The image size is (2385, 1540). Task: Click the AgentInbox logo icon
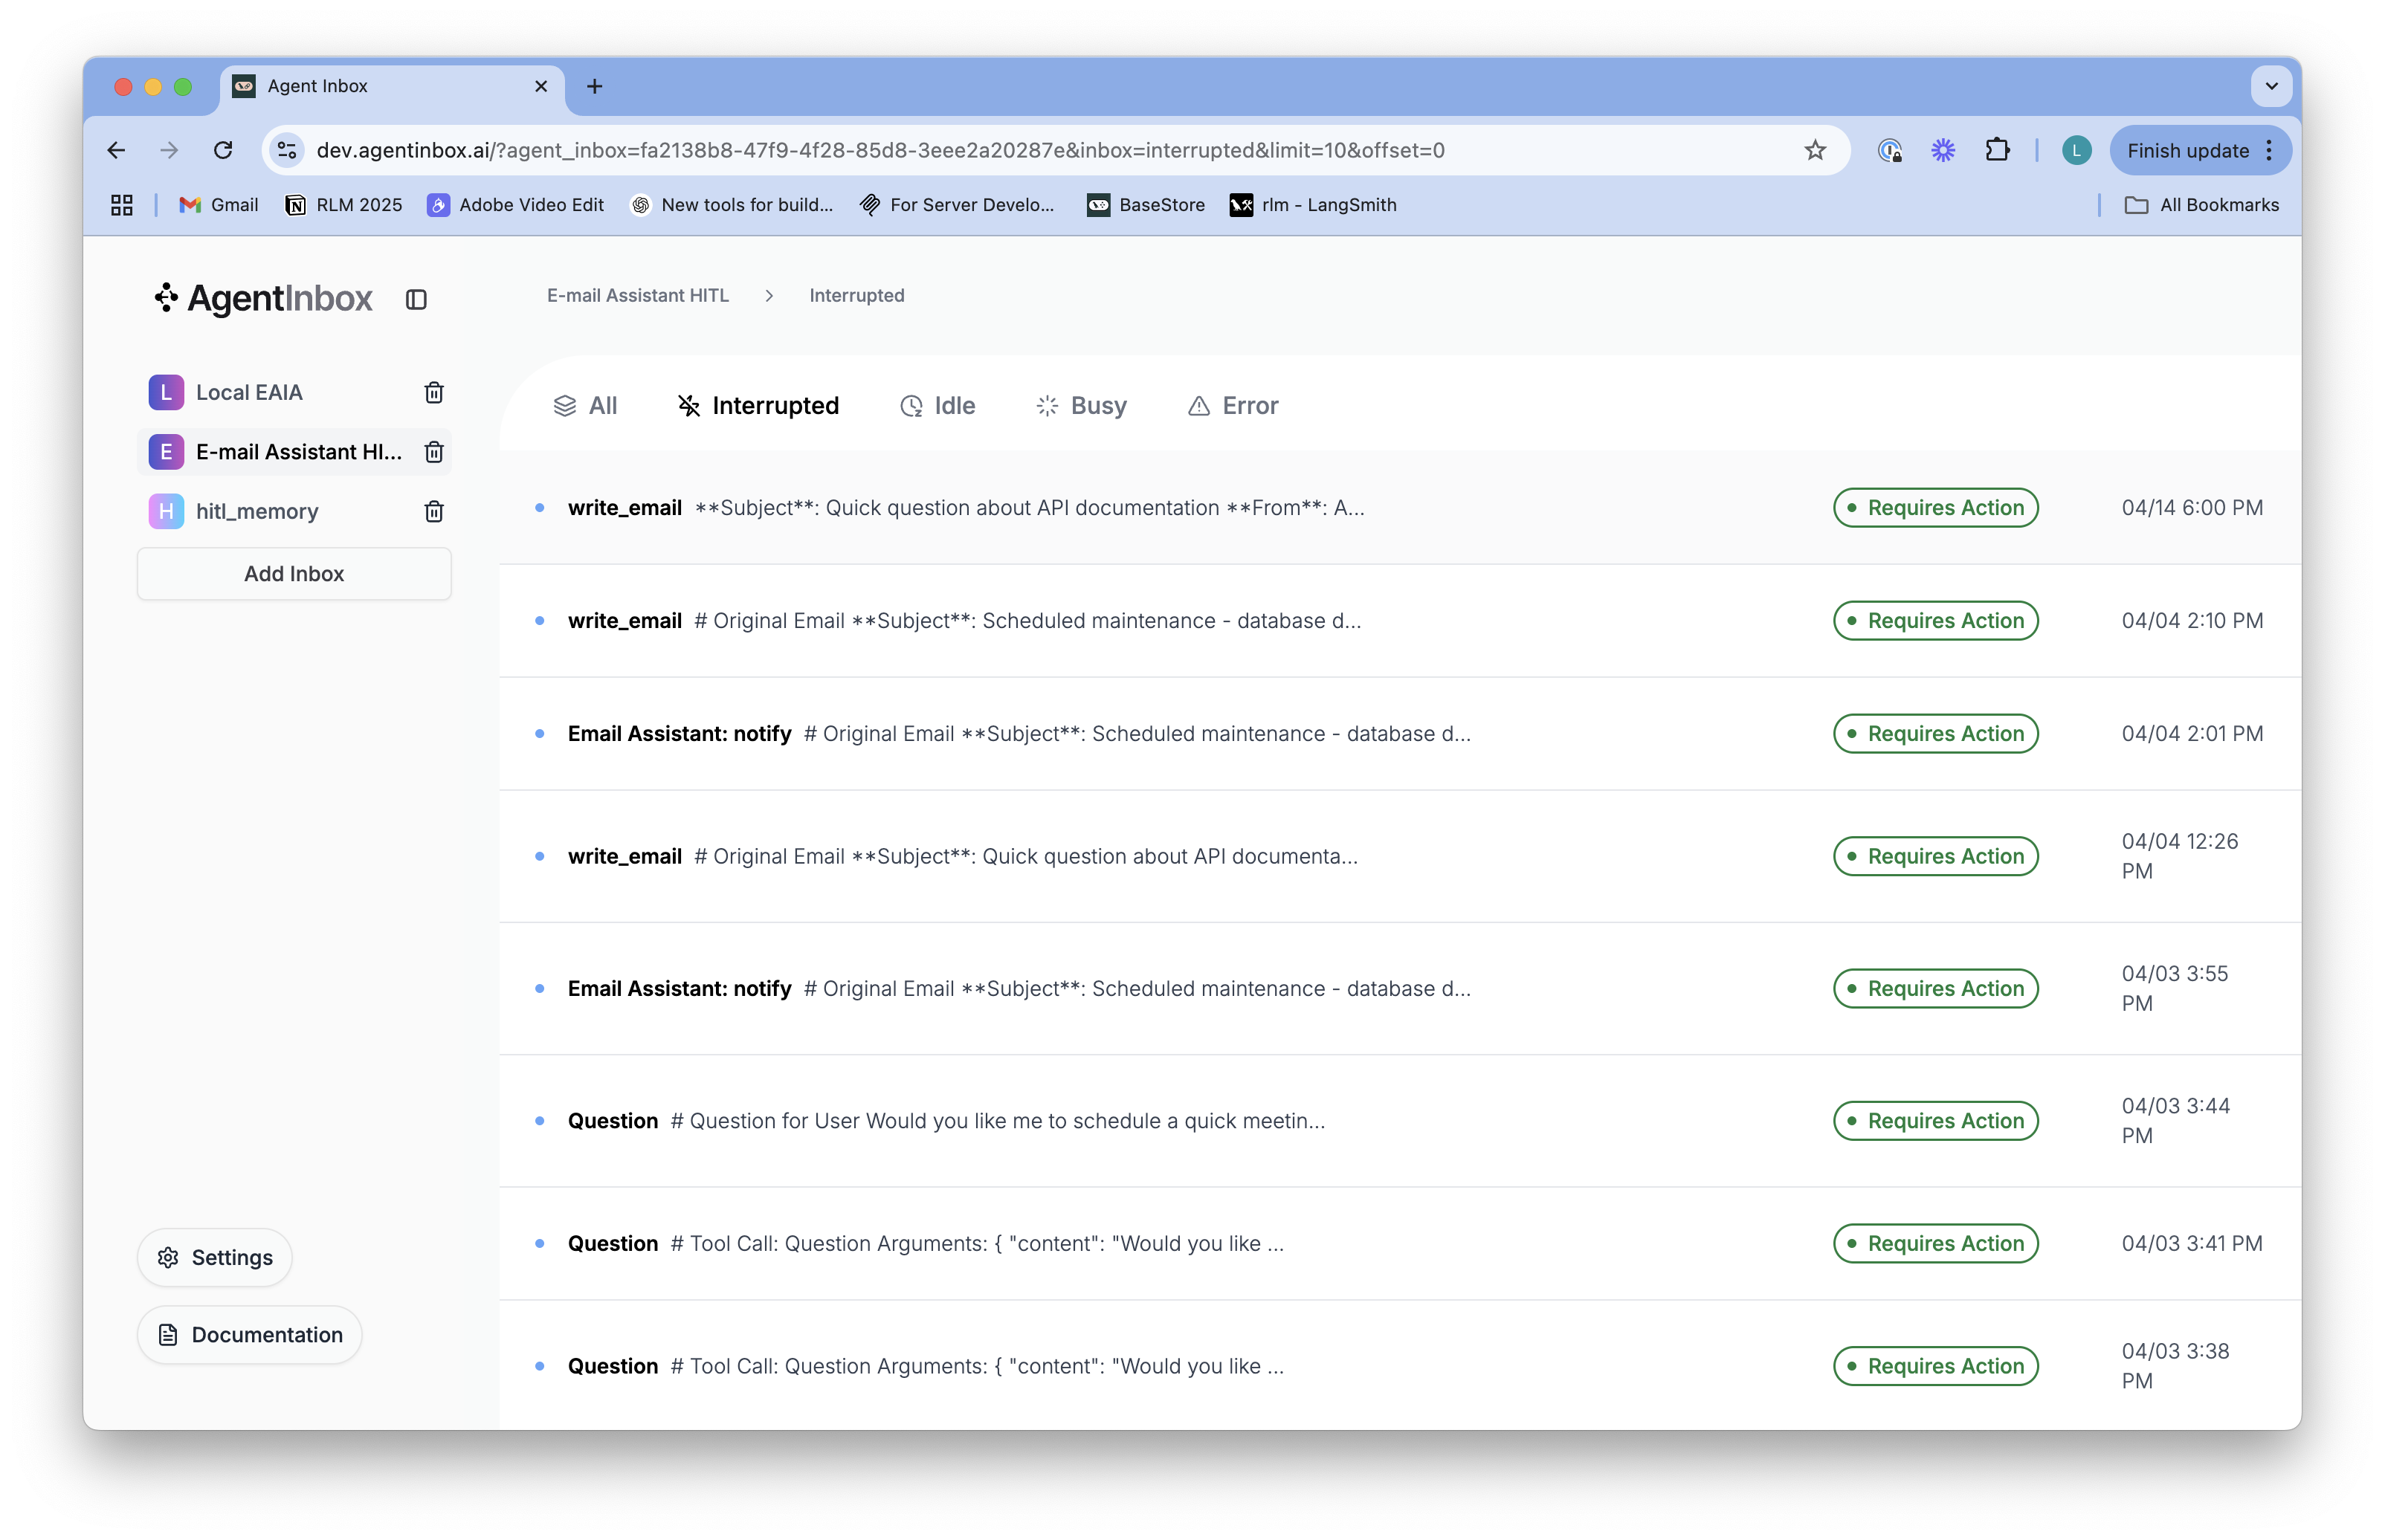[166, 297]
